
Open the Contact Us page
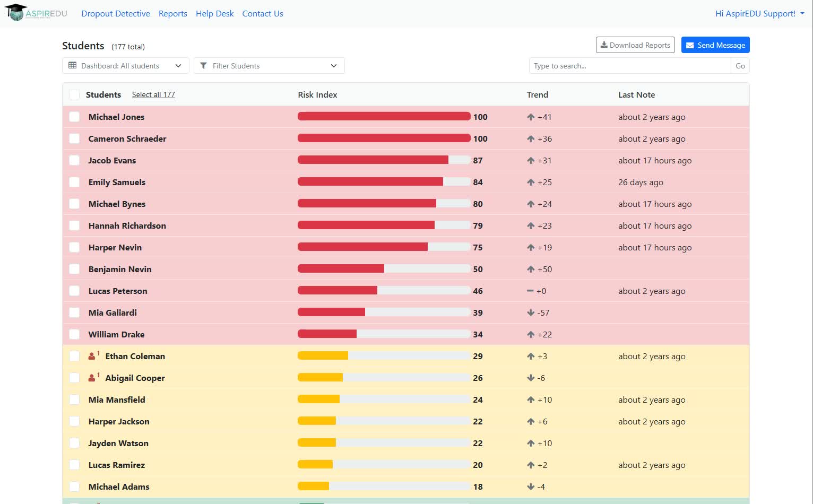(263, 13)
